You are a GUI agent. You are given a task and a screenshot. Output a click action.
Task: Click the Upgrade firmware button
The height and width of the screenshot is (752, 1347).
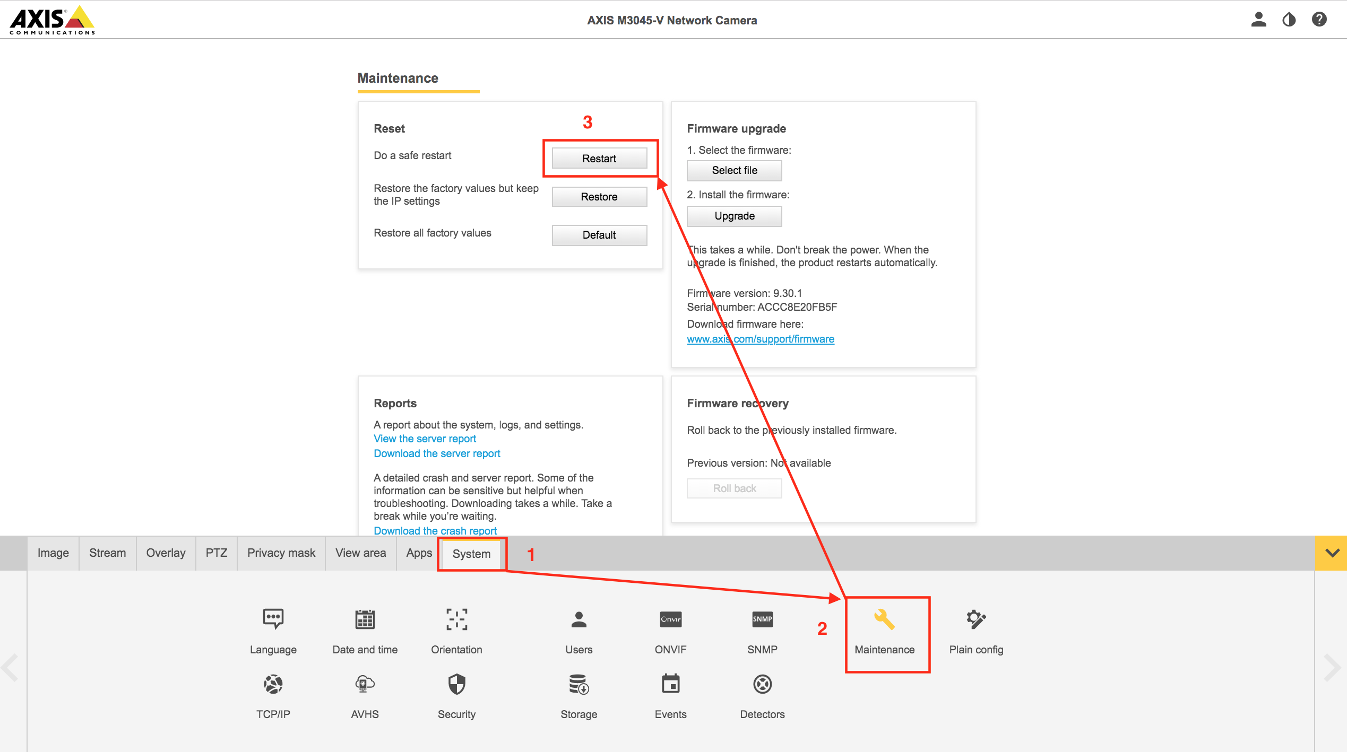coord(735,216)
